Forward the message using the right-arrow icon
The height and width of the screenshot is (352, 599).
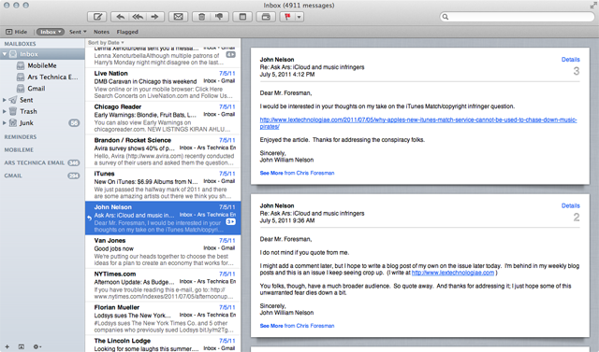[154, 17]
